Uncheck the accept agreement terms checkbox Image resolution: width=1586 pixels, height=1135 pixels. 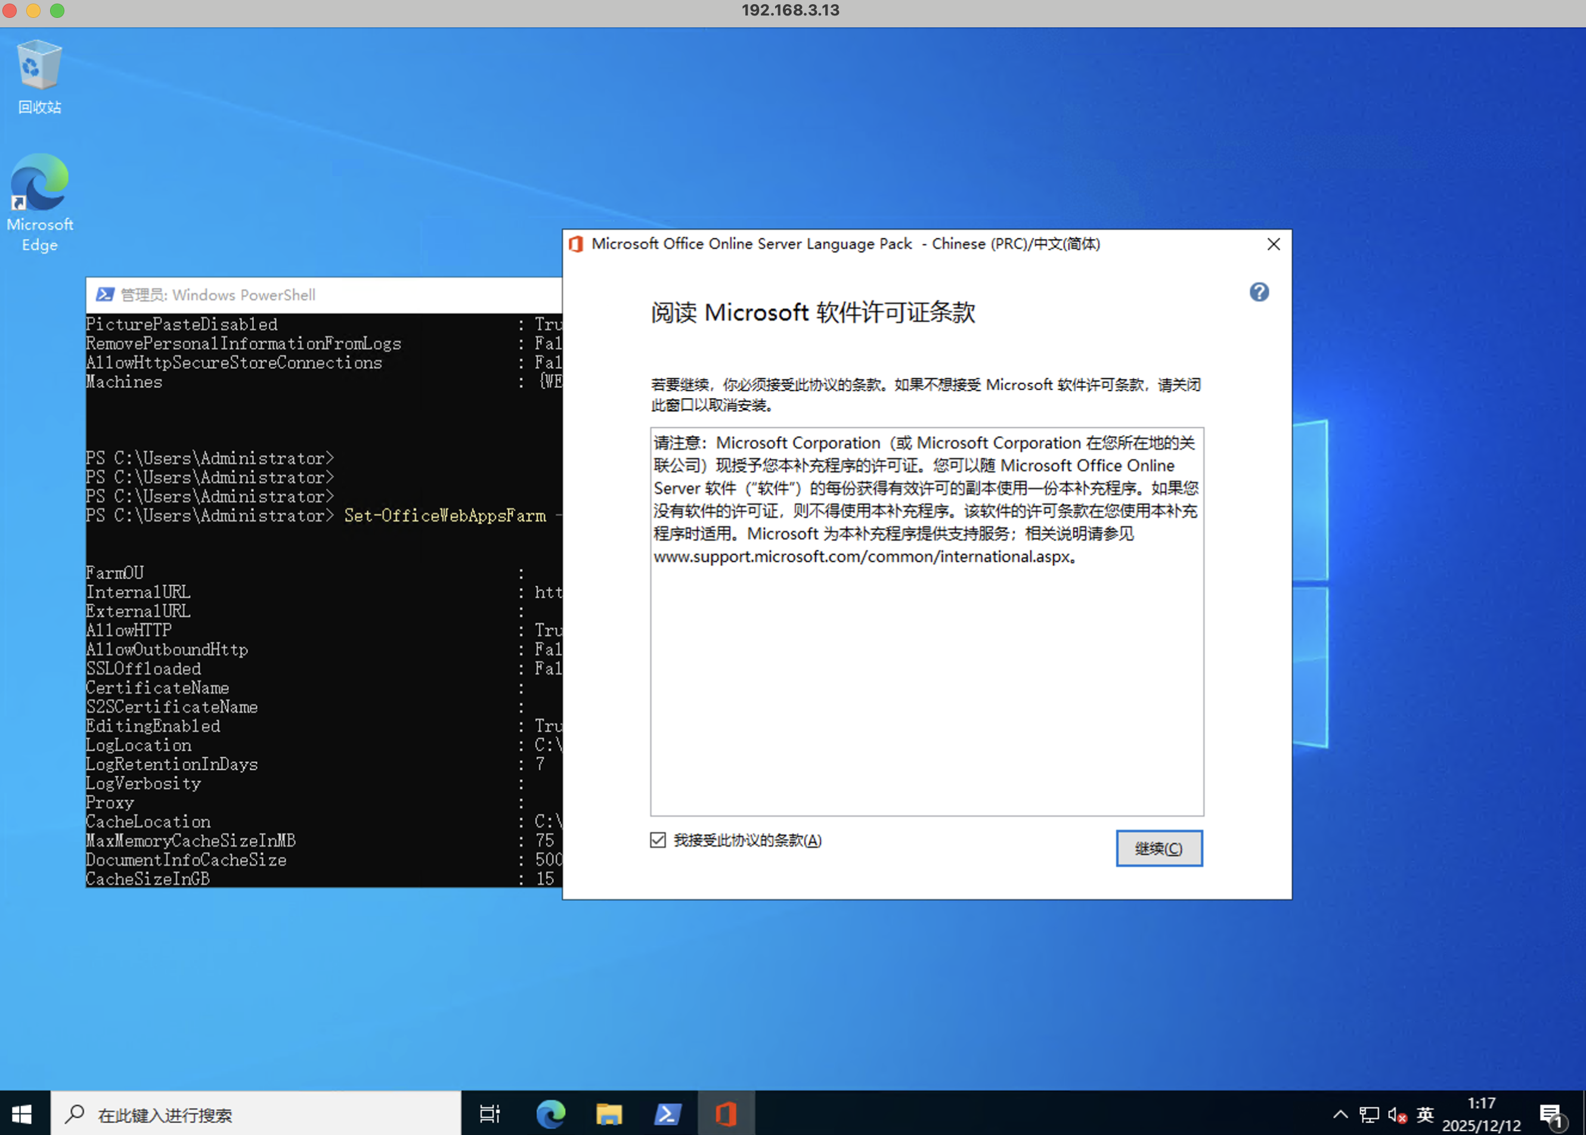tap(658, 839)
